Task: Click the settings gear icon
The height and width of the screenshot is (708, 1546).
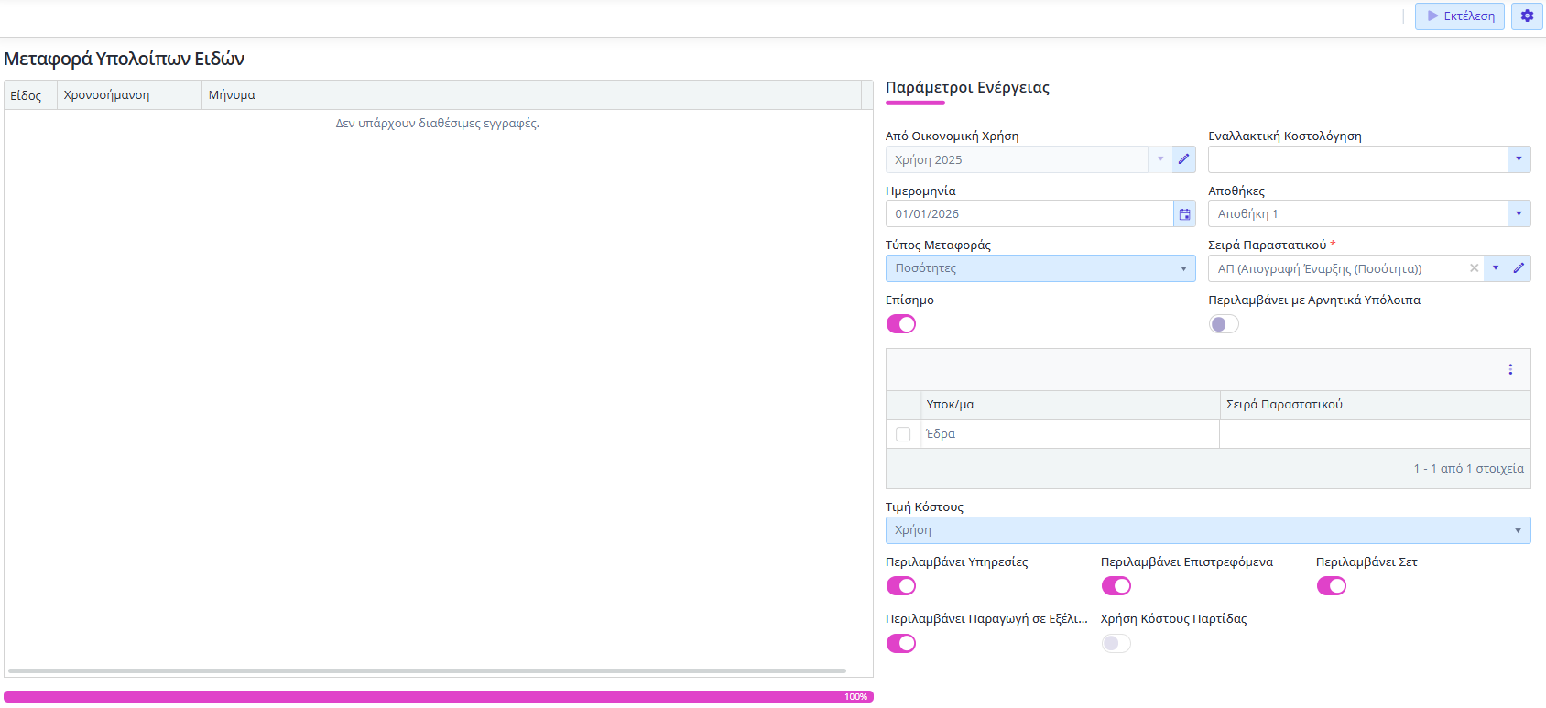Action: pos(1527,16)
